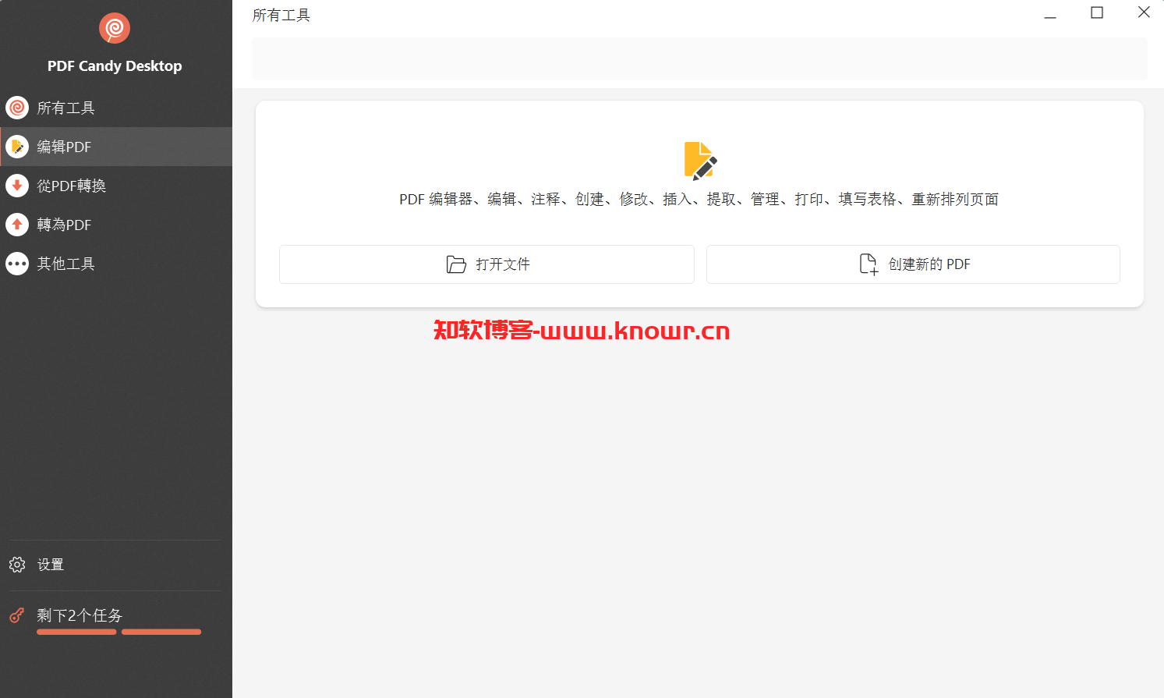The width and height of the screenshot is (1164, 698).
Task: Click the PDF 编辑器 description text
Action: pos(699,200)
